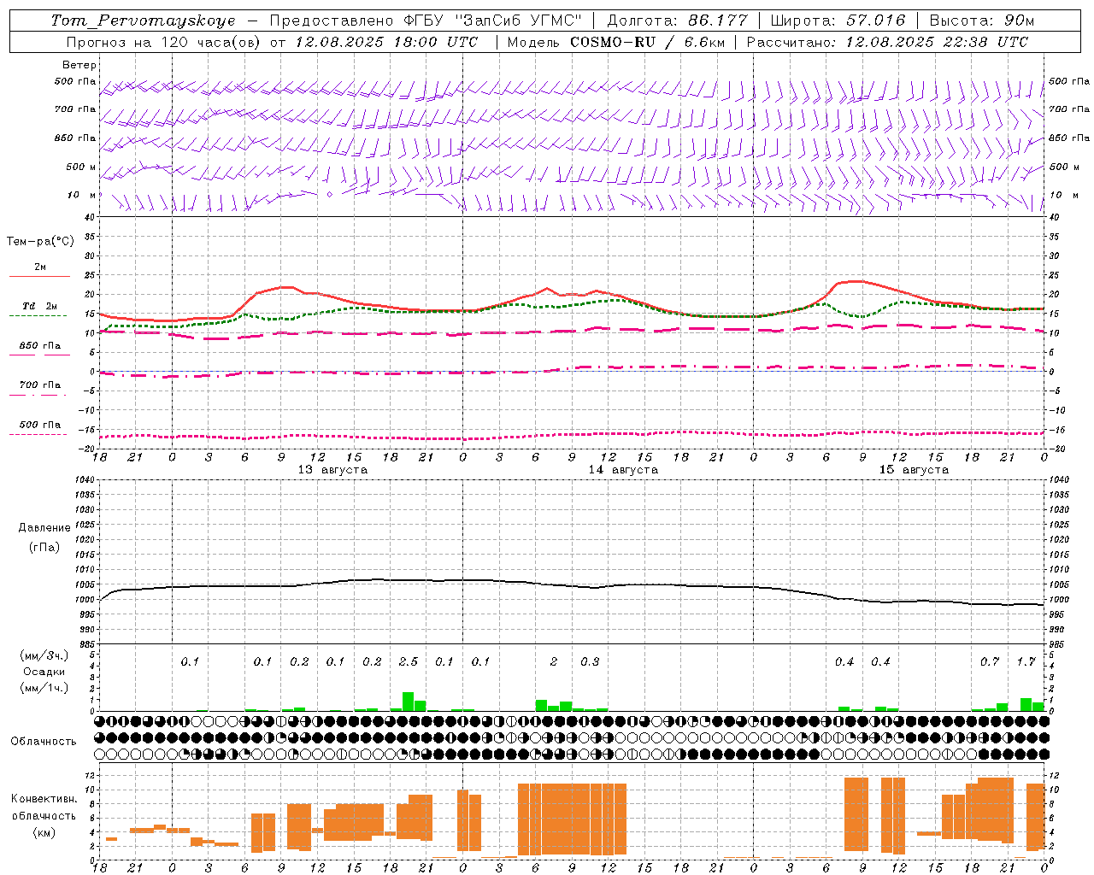Click the latitude value Широта: 57.016
The width and height of the screenshot is (1094, 875).
click(838, 21)
